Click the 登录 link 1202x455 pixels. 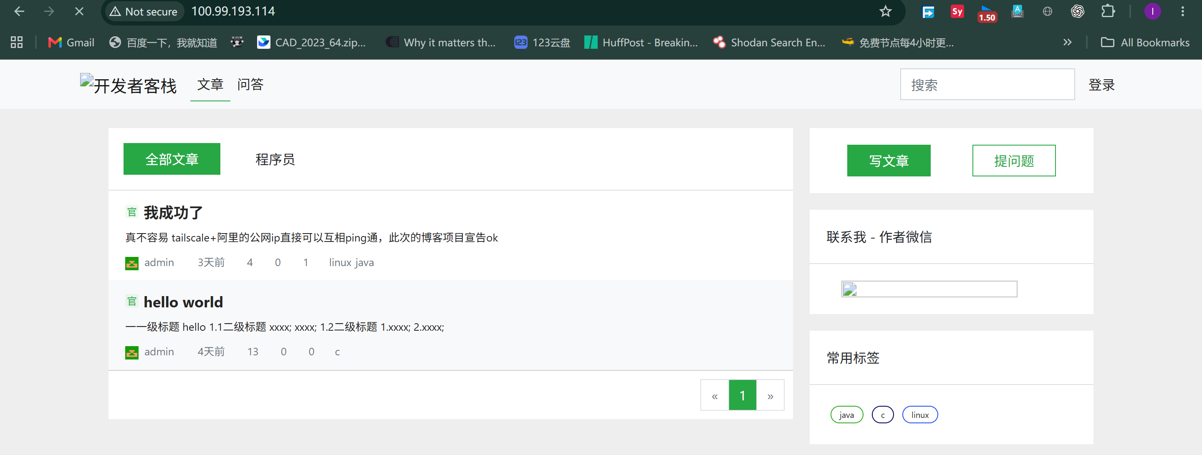tap(1101, 85)
